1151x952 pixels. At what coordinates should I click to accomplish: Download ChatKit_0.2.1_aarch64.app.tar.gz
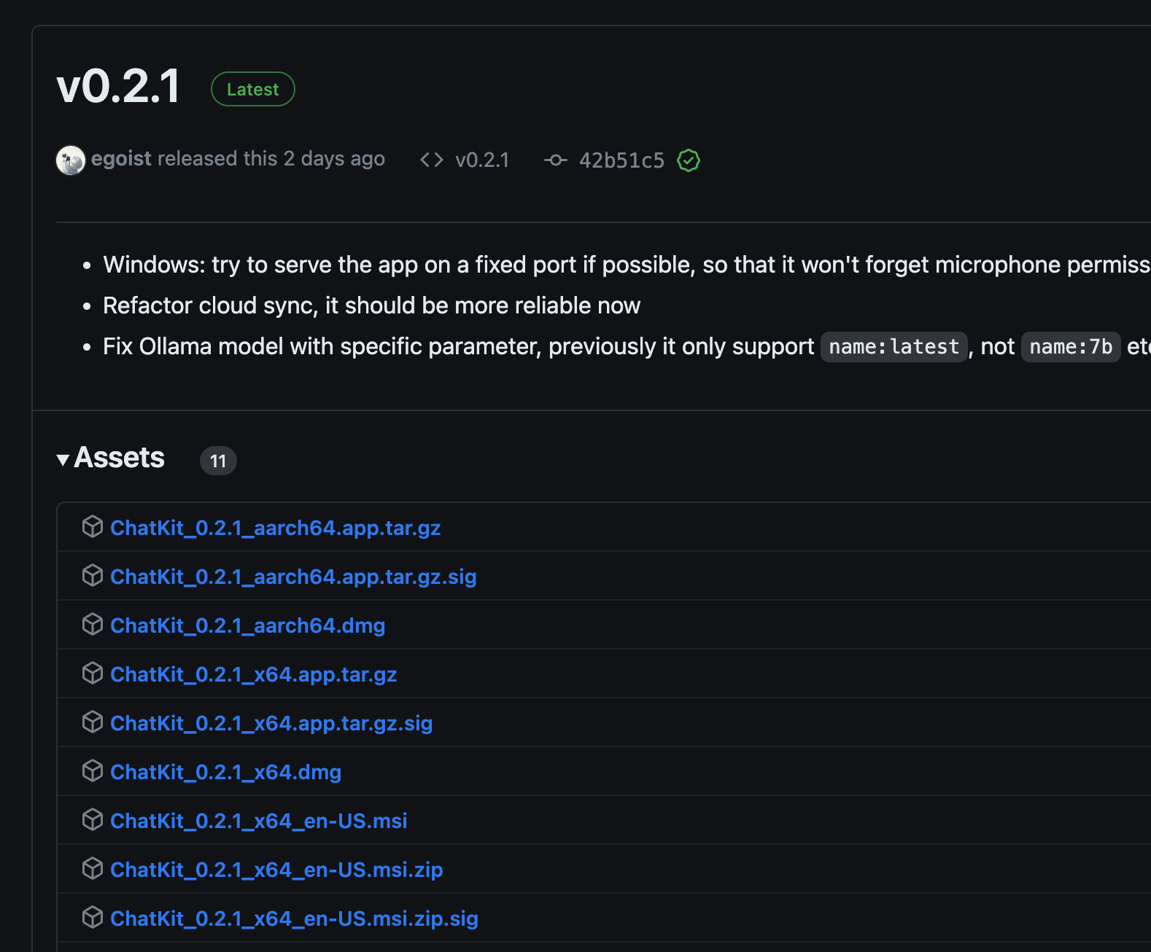pyautogui.click(x=275, y=528)
